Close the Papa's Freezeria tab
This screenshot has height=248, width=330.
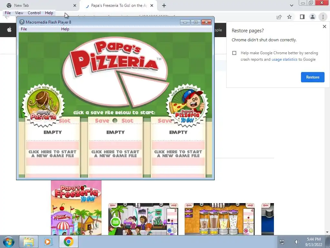(152, 5)
